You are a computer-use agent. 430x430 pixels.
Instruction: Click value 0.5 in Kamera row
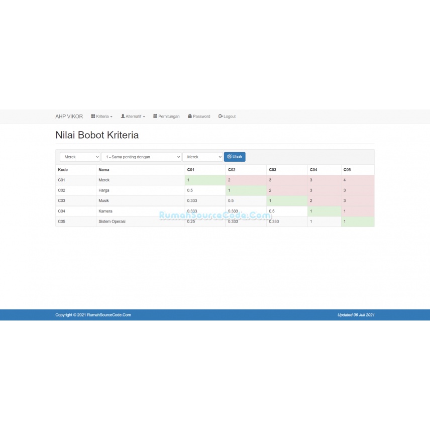[x=287, y=211]
